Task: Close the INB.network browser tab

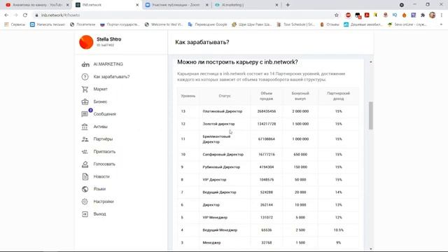Action: [137, 5]
